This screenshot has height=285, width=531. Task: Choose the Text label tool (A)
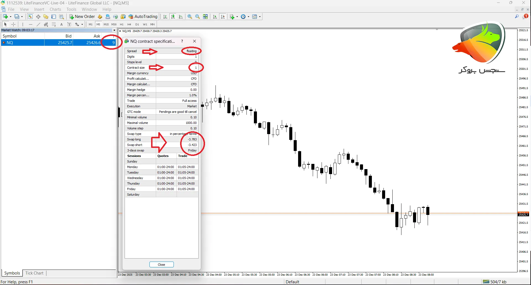point(62,24)
